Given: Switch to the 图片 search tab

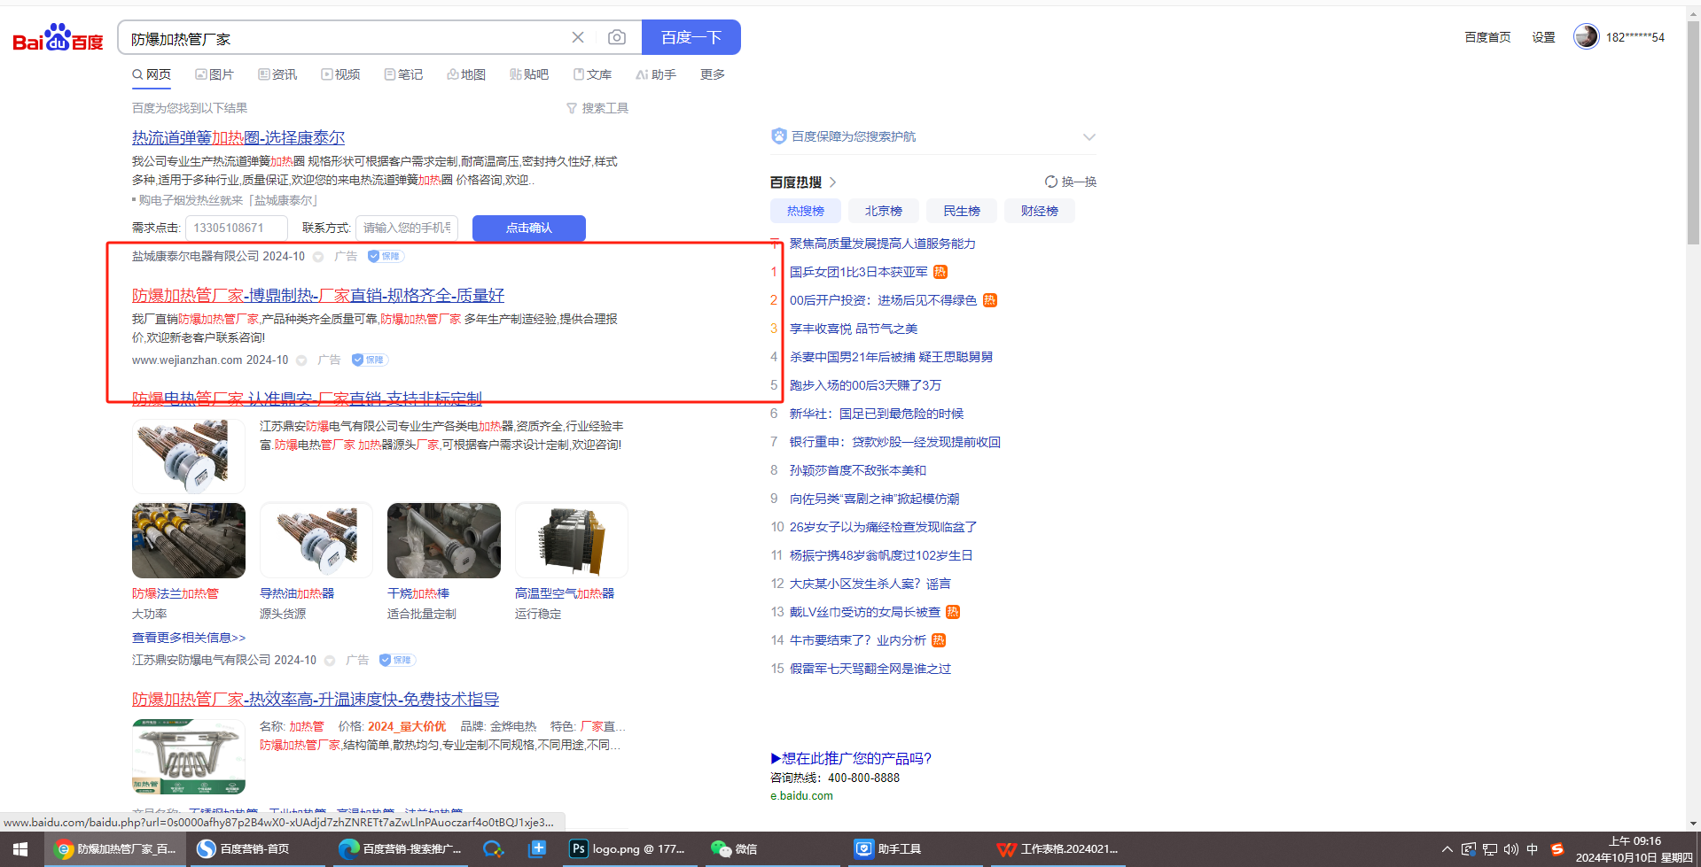Looking at the screenshot, I should (215, 74).
